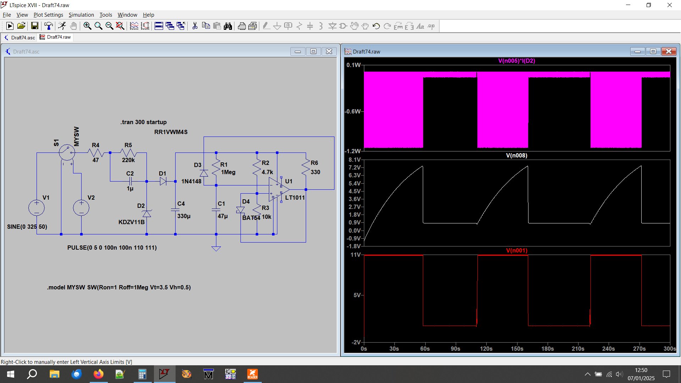Image resolution: width=681 pixels, height=383 pixels.
Task: Show hidden system tray icons chevron
Action: point(587,374)
